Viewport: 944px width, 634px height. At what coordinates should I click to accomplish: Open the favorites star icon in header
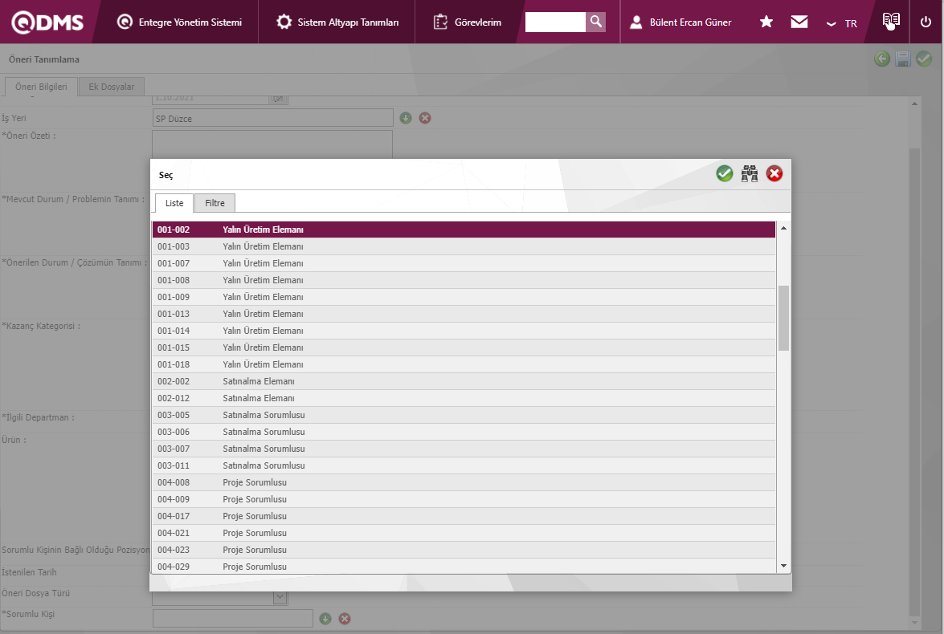click(766, 22)
